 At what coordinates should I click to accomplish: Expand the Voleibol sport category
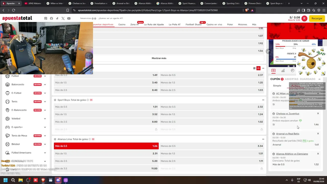click(x=45, y=119)
